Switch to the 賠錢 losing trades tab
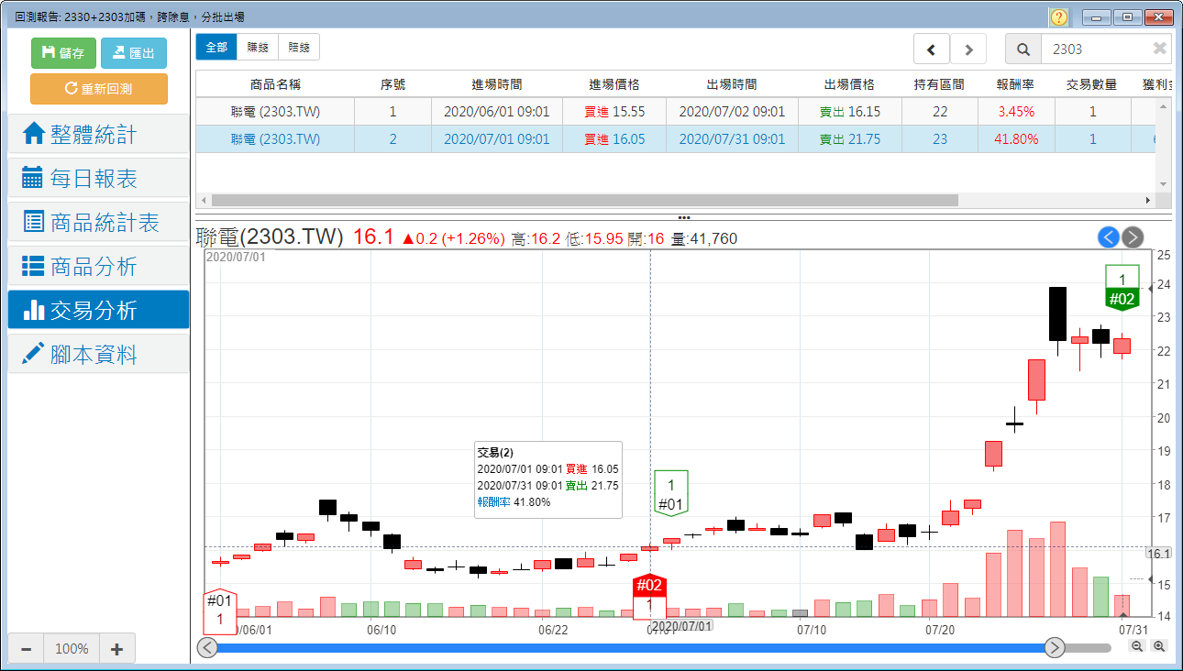The width and height of the screenshot is (1183, 671). 299,48
